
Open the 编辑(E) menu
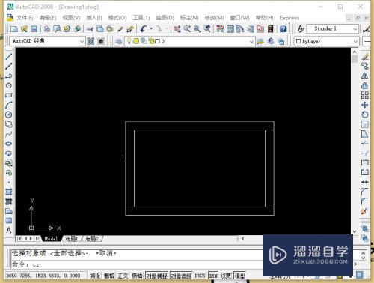click(x=48, y=18)
